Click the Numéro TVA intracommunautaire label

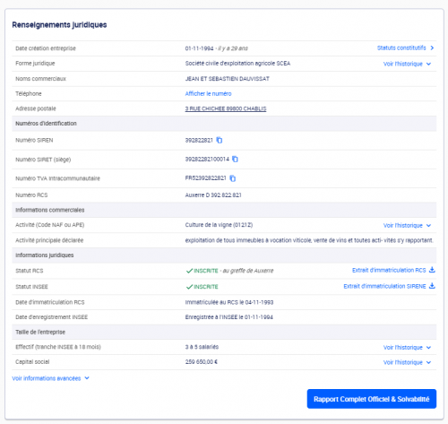coord(57,178)
